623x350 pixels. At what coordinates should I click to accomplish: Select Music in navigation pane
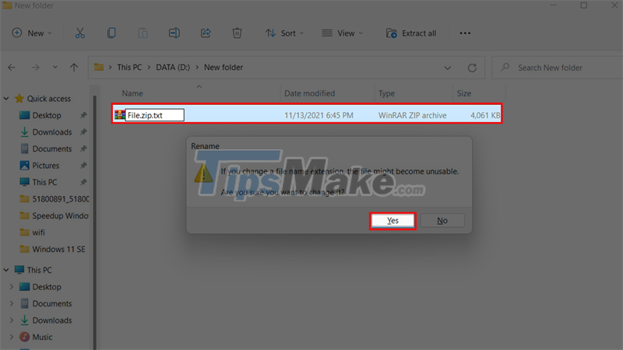point(42,337)
